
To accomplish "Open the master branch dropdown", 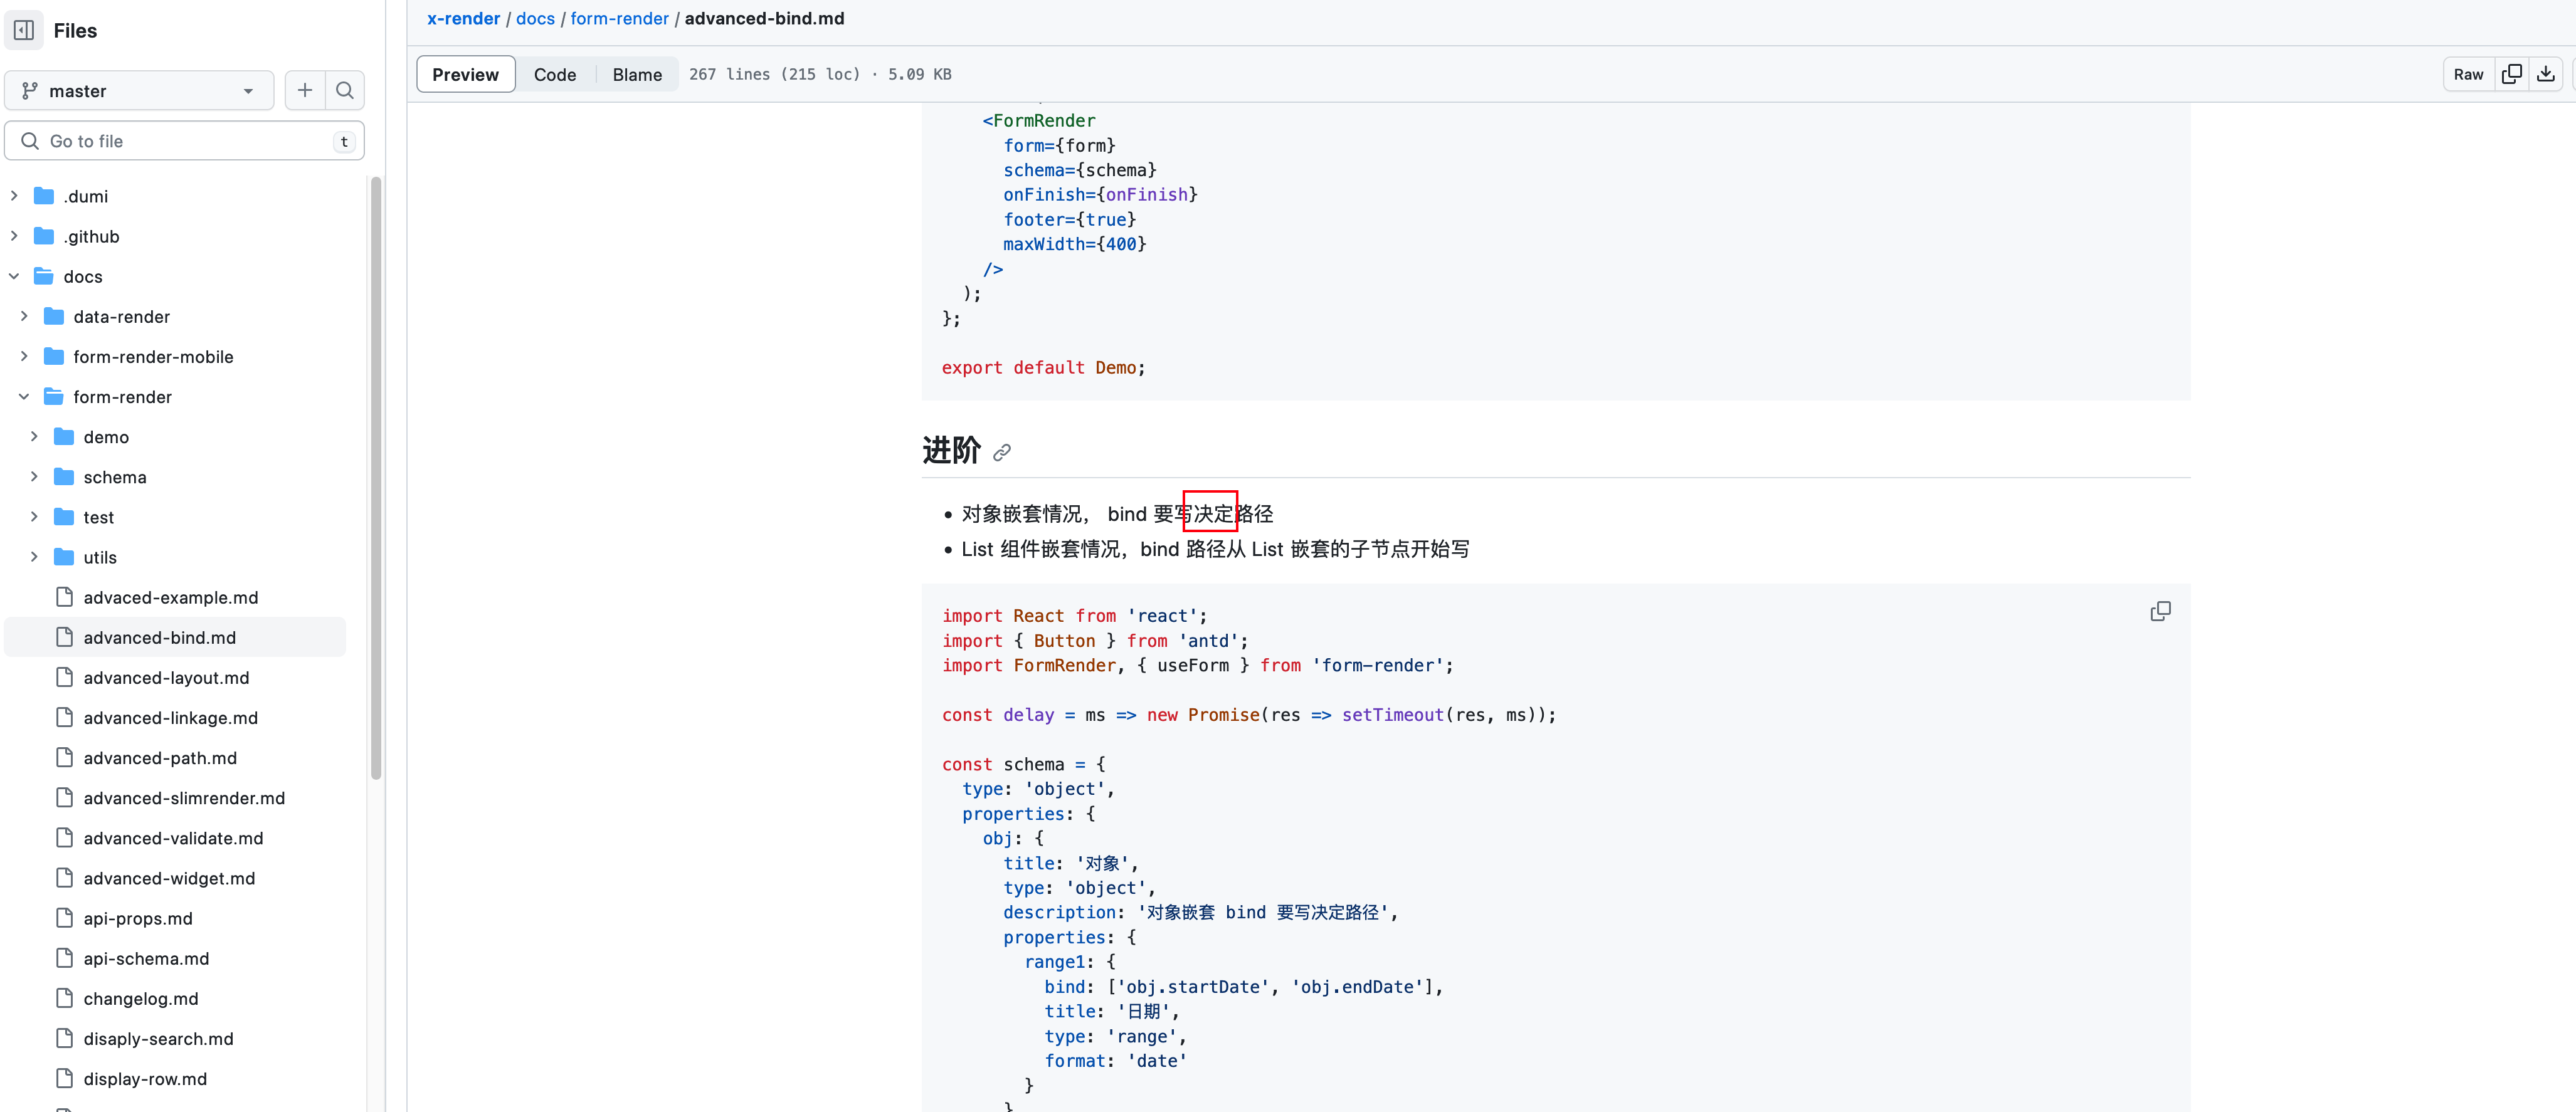I will click(x=139, y=90).
